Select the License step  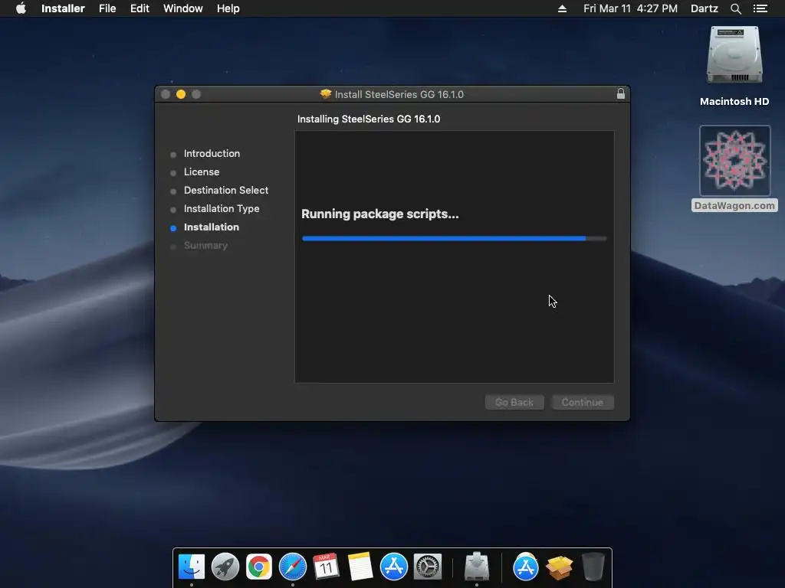pos(202,172)
